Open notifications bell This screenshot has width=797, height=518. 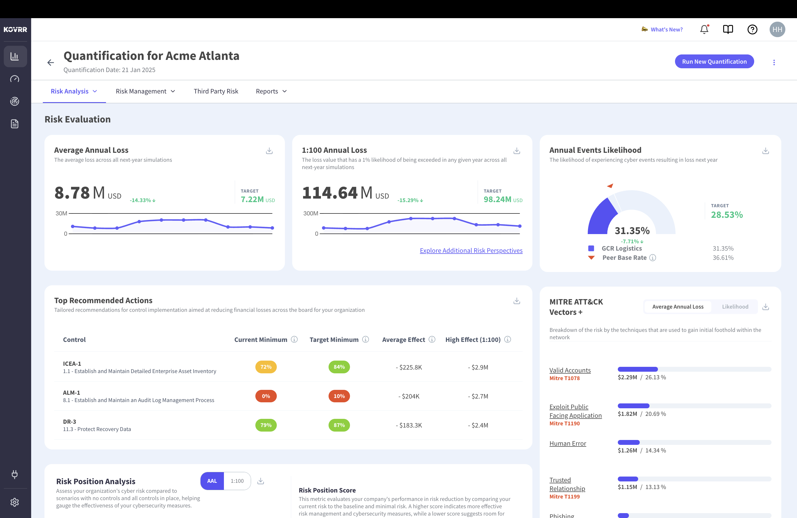[704, 30]
